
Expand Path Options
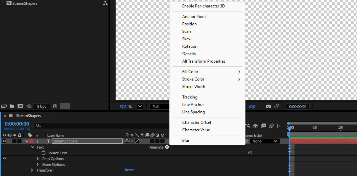(x=38, y=159)
